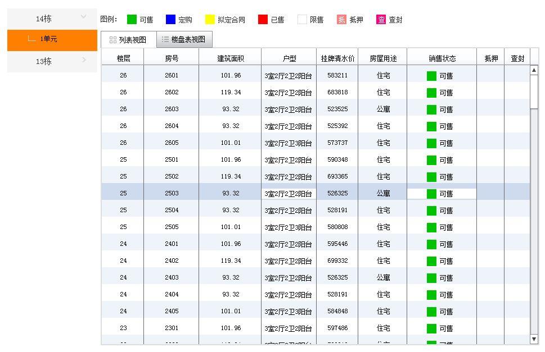The height and width of the screenshot is (352, 545).
Task: Switch to 楼盘表视图 building view tab
Action: click(184, 40)
